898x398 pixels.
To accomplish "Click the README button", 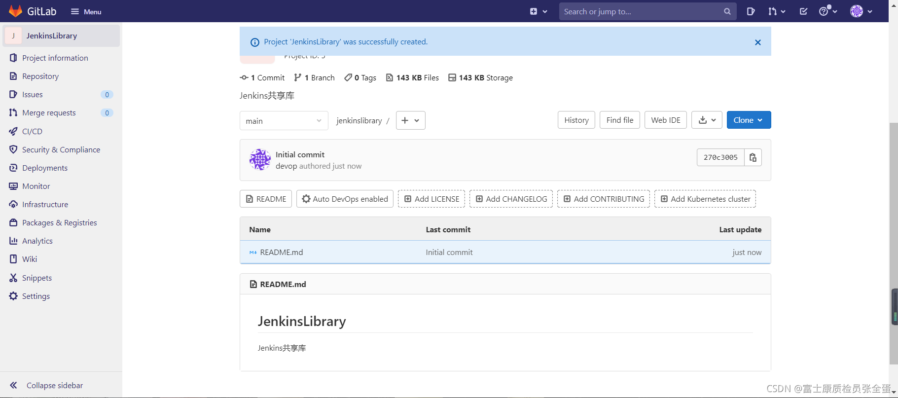I will (x=266, y=199).
